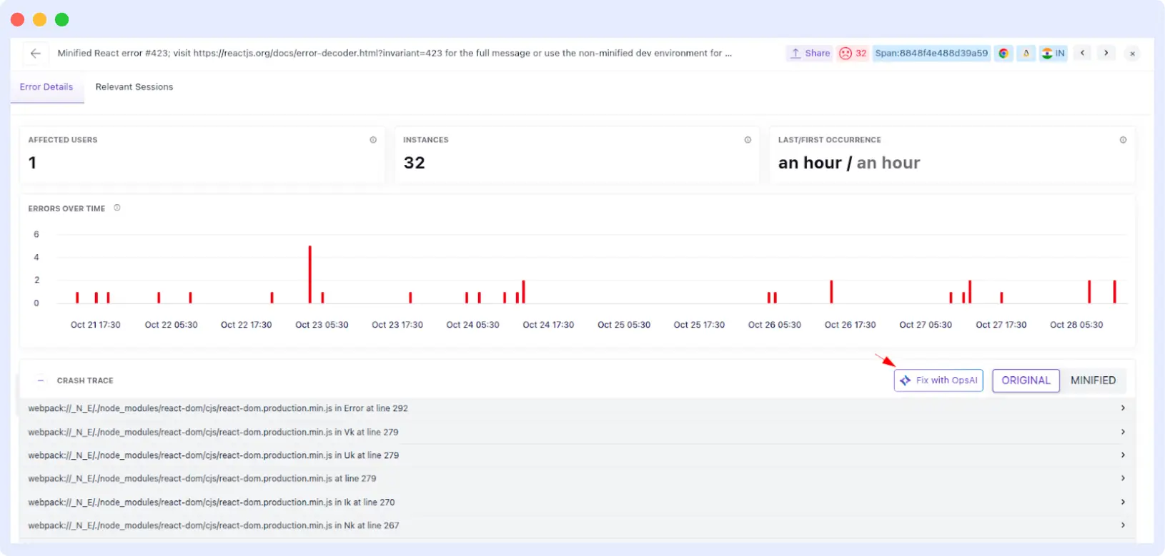Switch crash trace to MINIFIED view
This screenshot has width=1165, height=556.
(1093, 380)
